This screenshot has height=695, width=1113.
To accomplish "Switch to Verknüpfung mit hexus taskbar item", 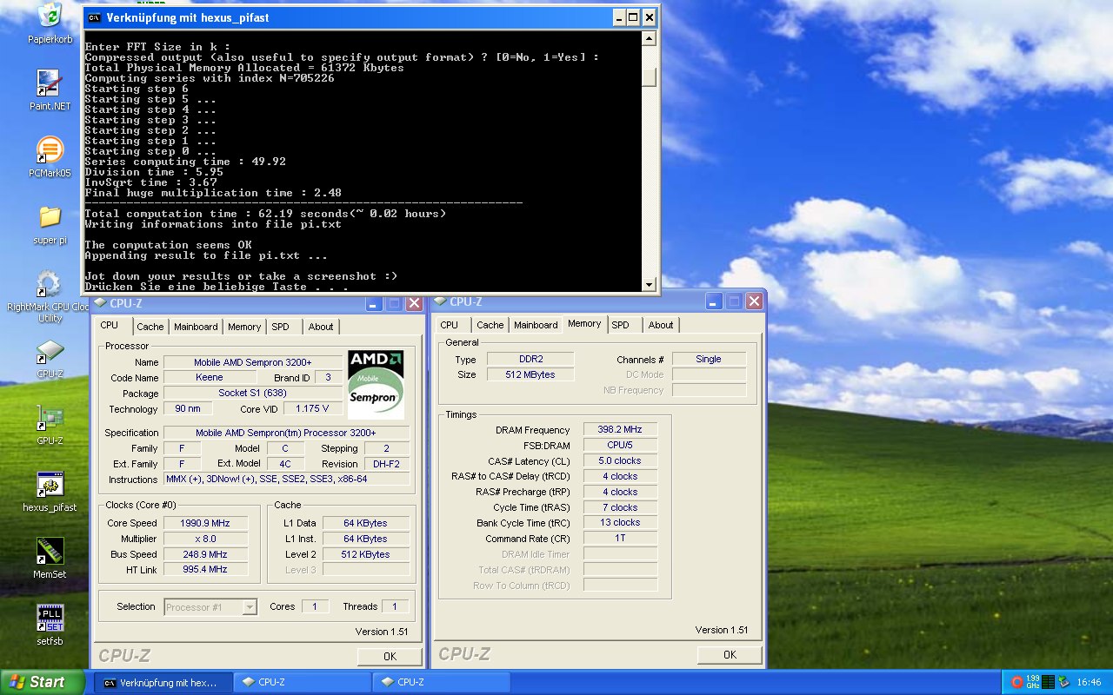I will point(163,682).
